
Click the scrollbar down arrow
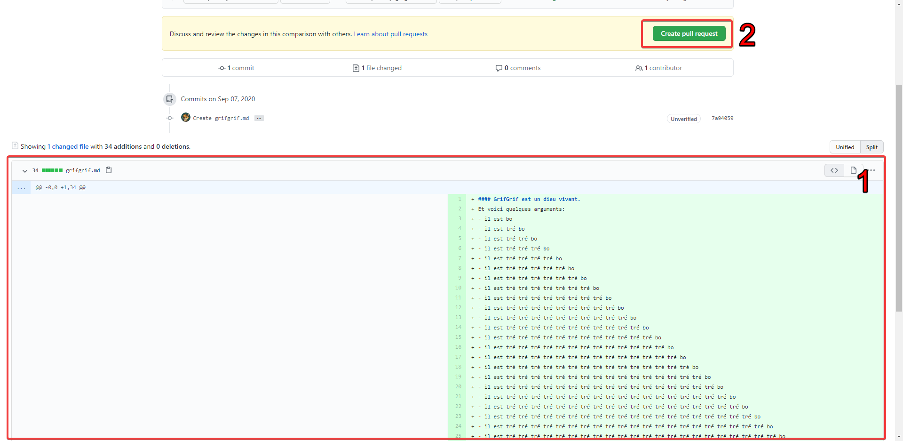899,437
